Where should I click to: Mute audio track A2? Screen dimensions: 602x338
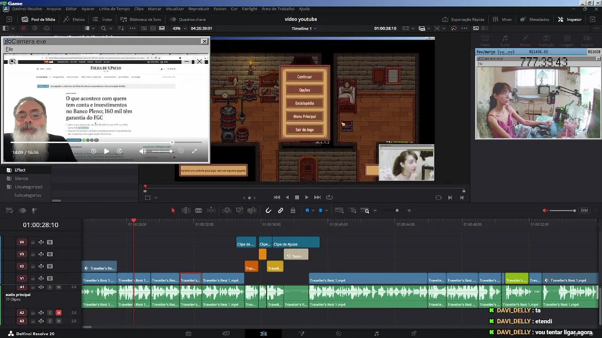point(59,313)
